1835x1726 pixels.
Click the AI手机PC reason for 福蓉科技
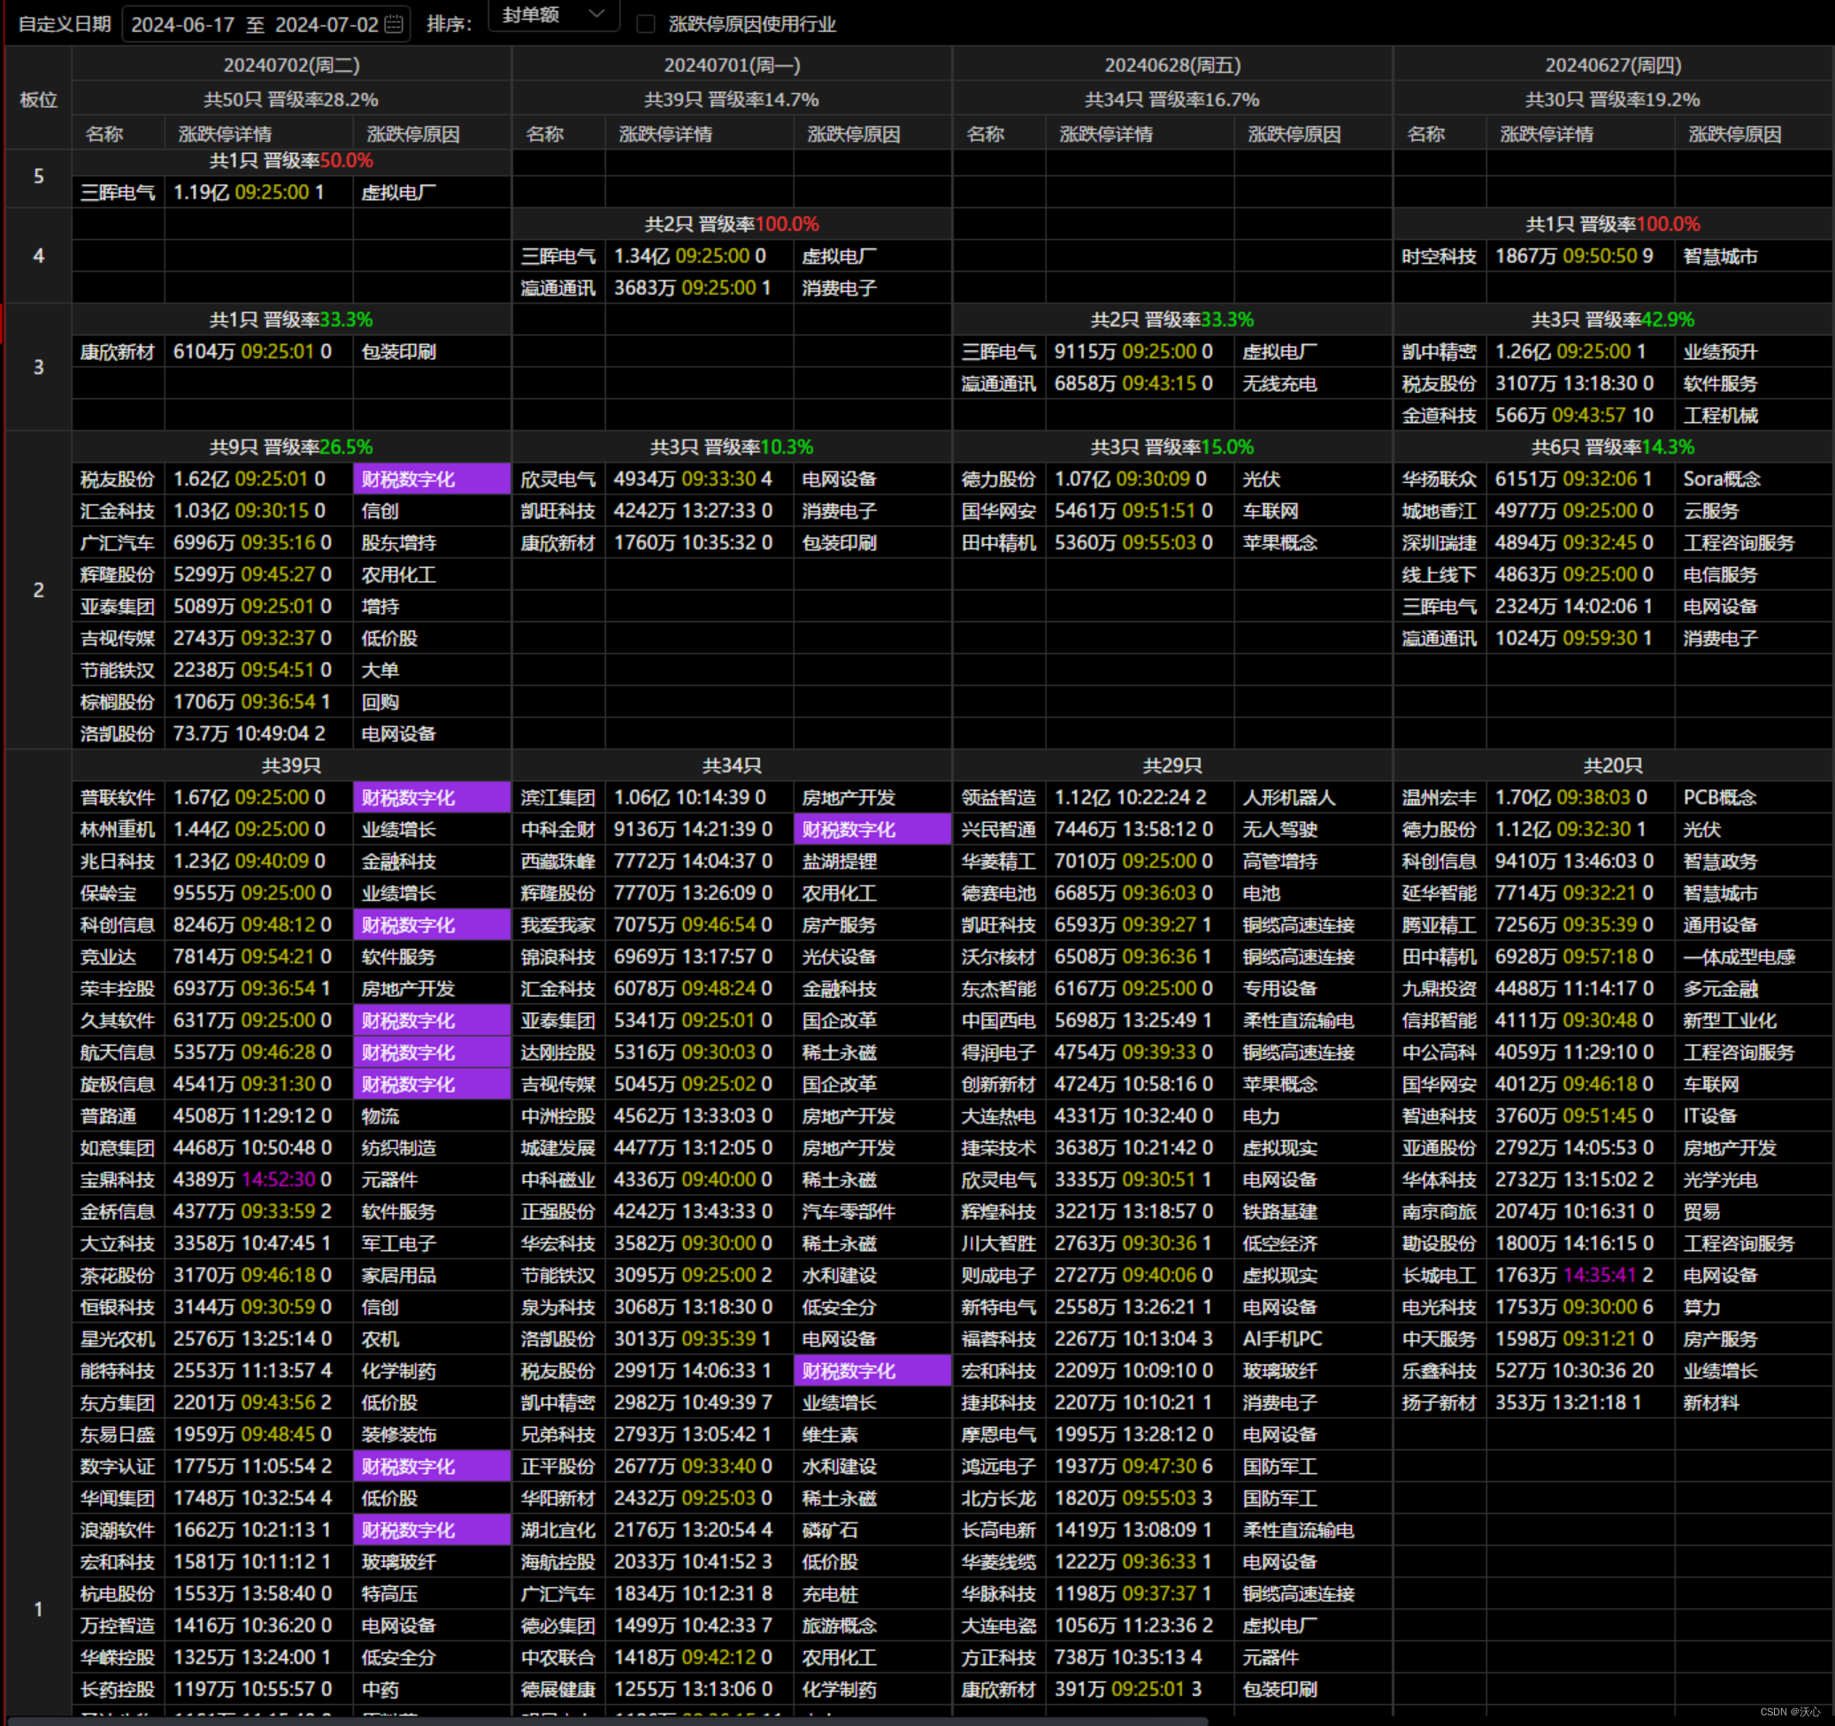tap(1282, 1339)
